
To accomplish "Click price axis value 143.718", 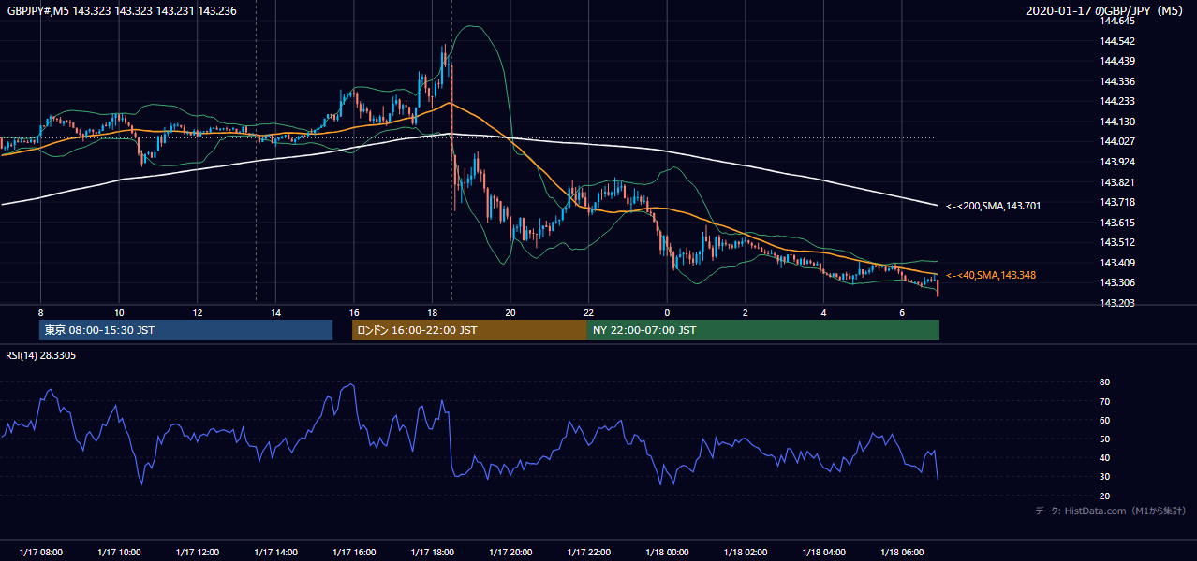I will tap(1118, 202).
